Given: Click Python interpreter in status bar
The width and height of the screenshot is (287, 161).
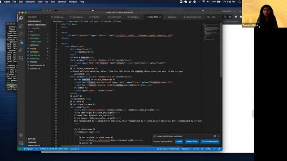Looking at the screenshot, I should coord(54,149).
